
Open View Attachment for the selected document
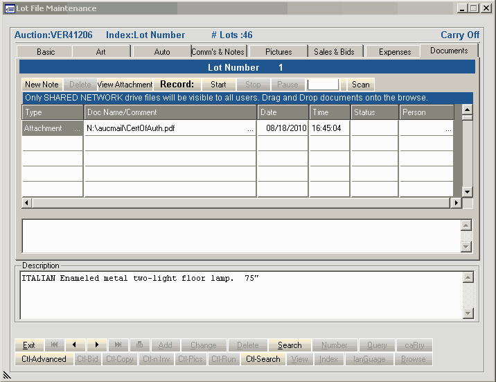click(x=125, y=85)
